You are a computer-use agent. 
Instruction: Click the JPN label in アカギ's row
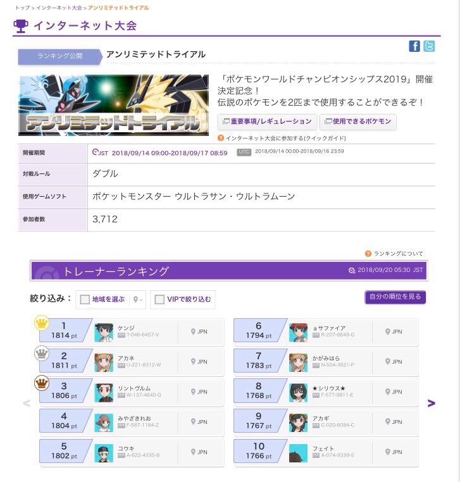(397, 422)
